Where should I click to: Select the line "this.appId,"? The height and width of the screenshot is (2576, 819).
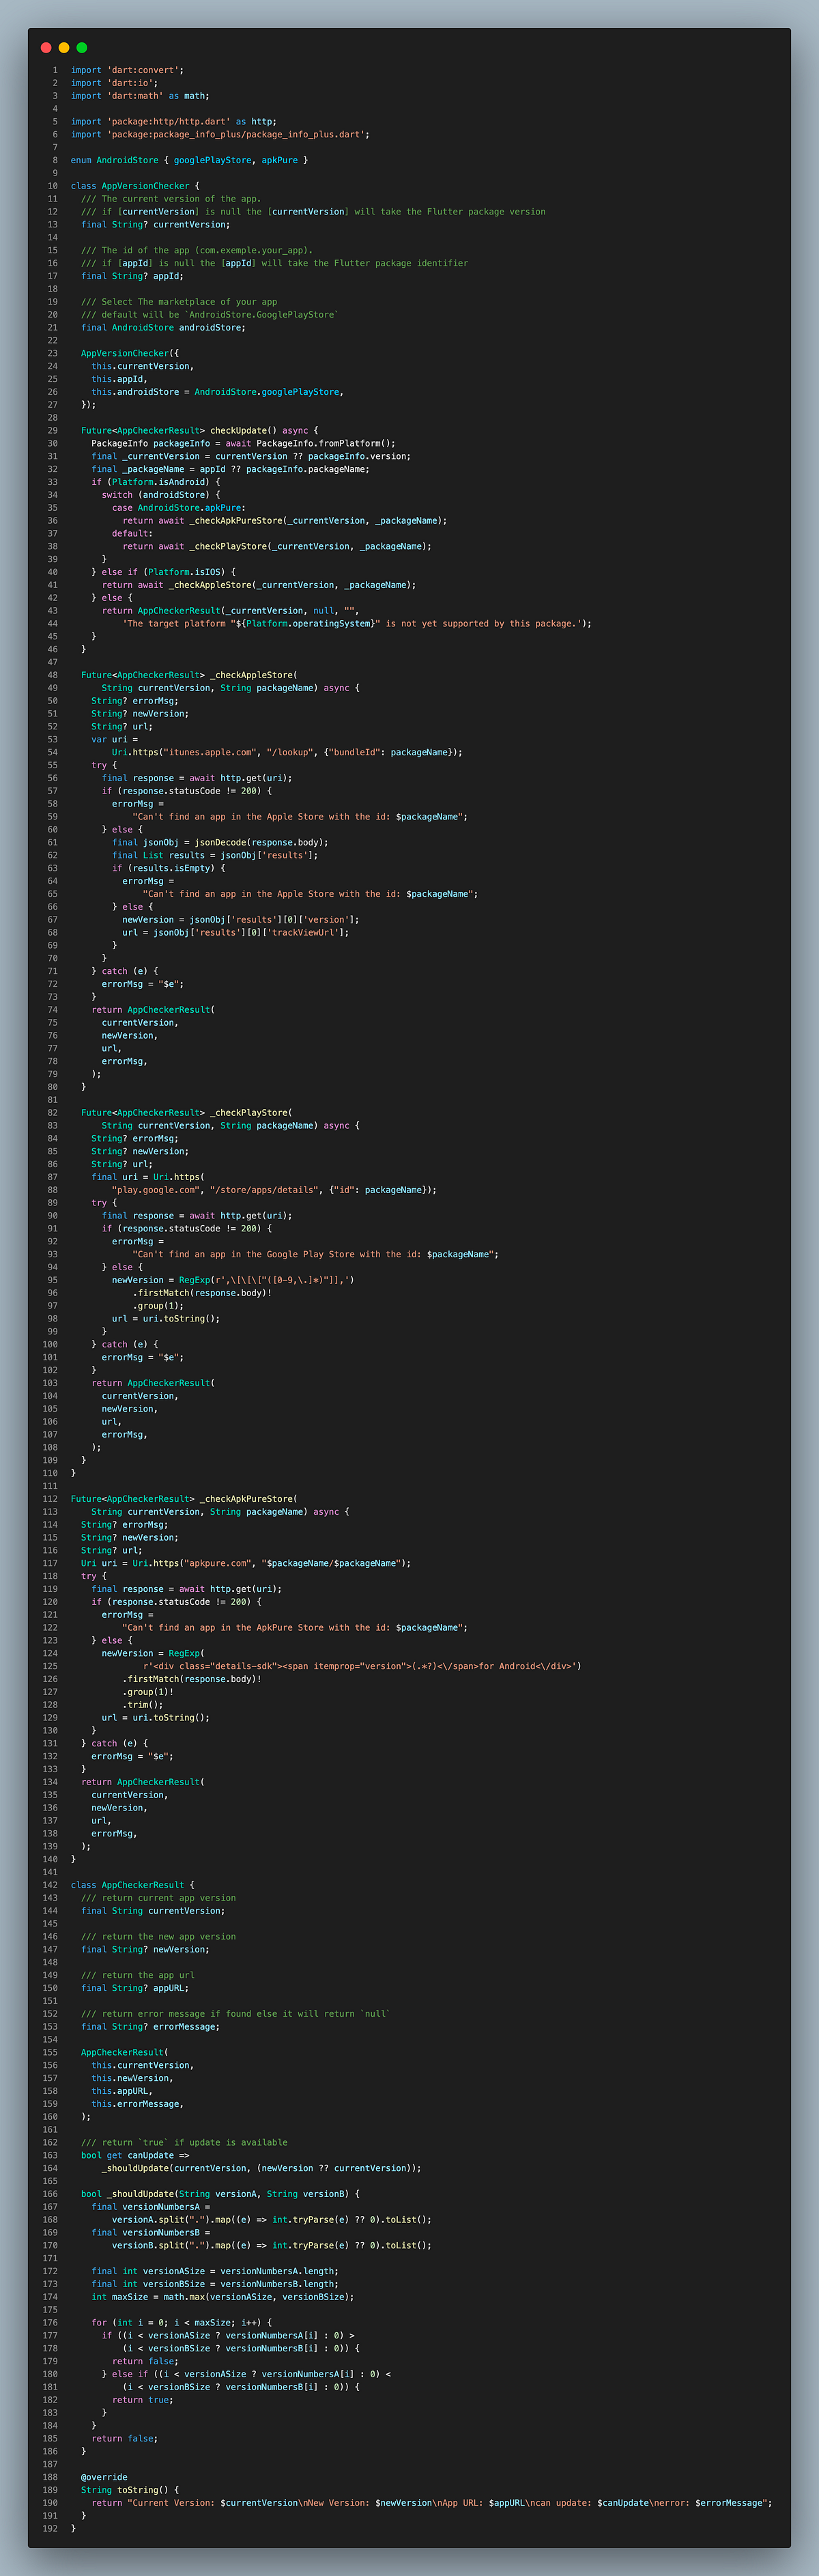(x=119, y=379)
